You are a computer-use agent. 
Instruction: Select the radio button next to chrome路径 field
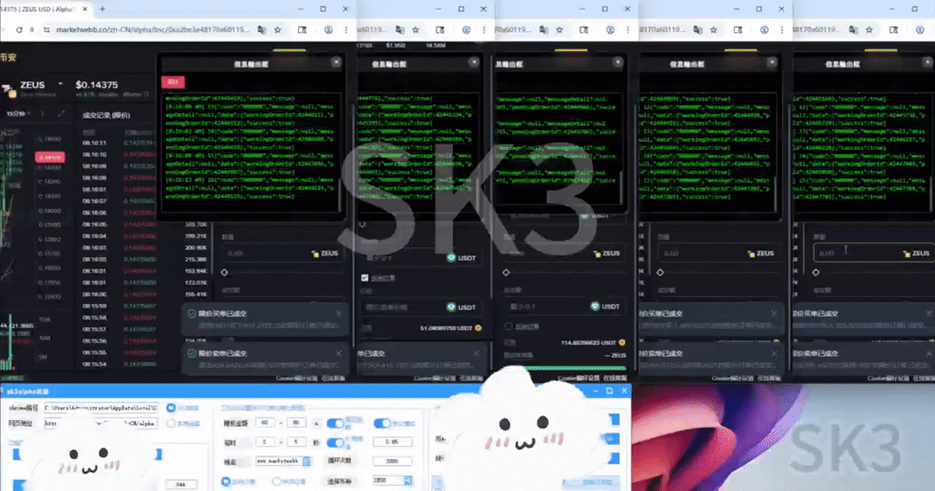171,408
